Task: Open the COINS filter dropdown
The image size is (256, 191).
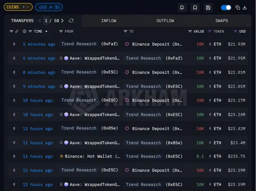Action: [18, 7]
